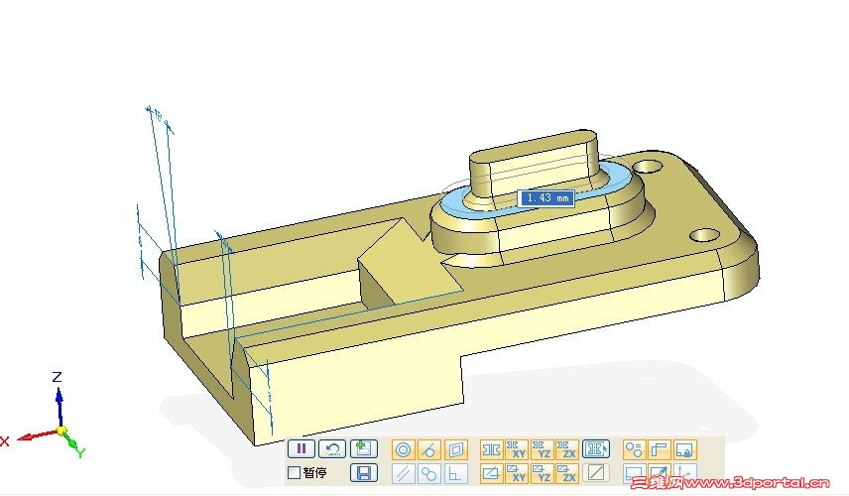This screenshot has width=849, height=496.
Task: Toggle the Tangent Touching circles rule
Action: (429, 474)
